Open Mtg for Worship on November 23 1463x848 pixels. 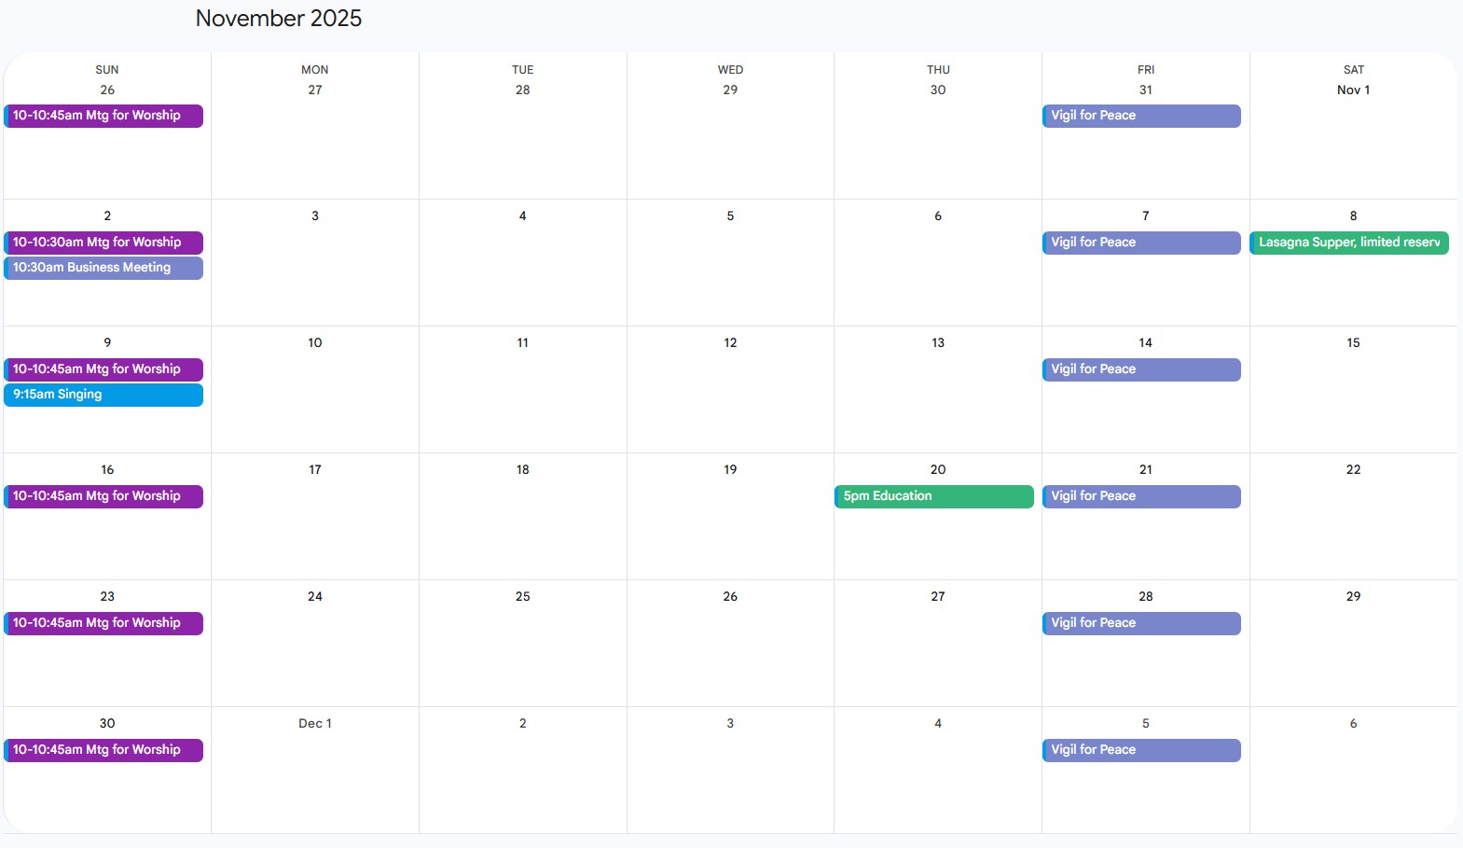click(x=104, y=623)
